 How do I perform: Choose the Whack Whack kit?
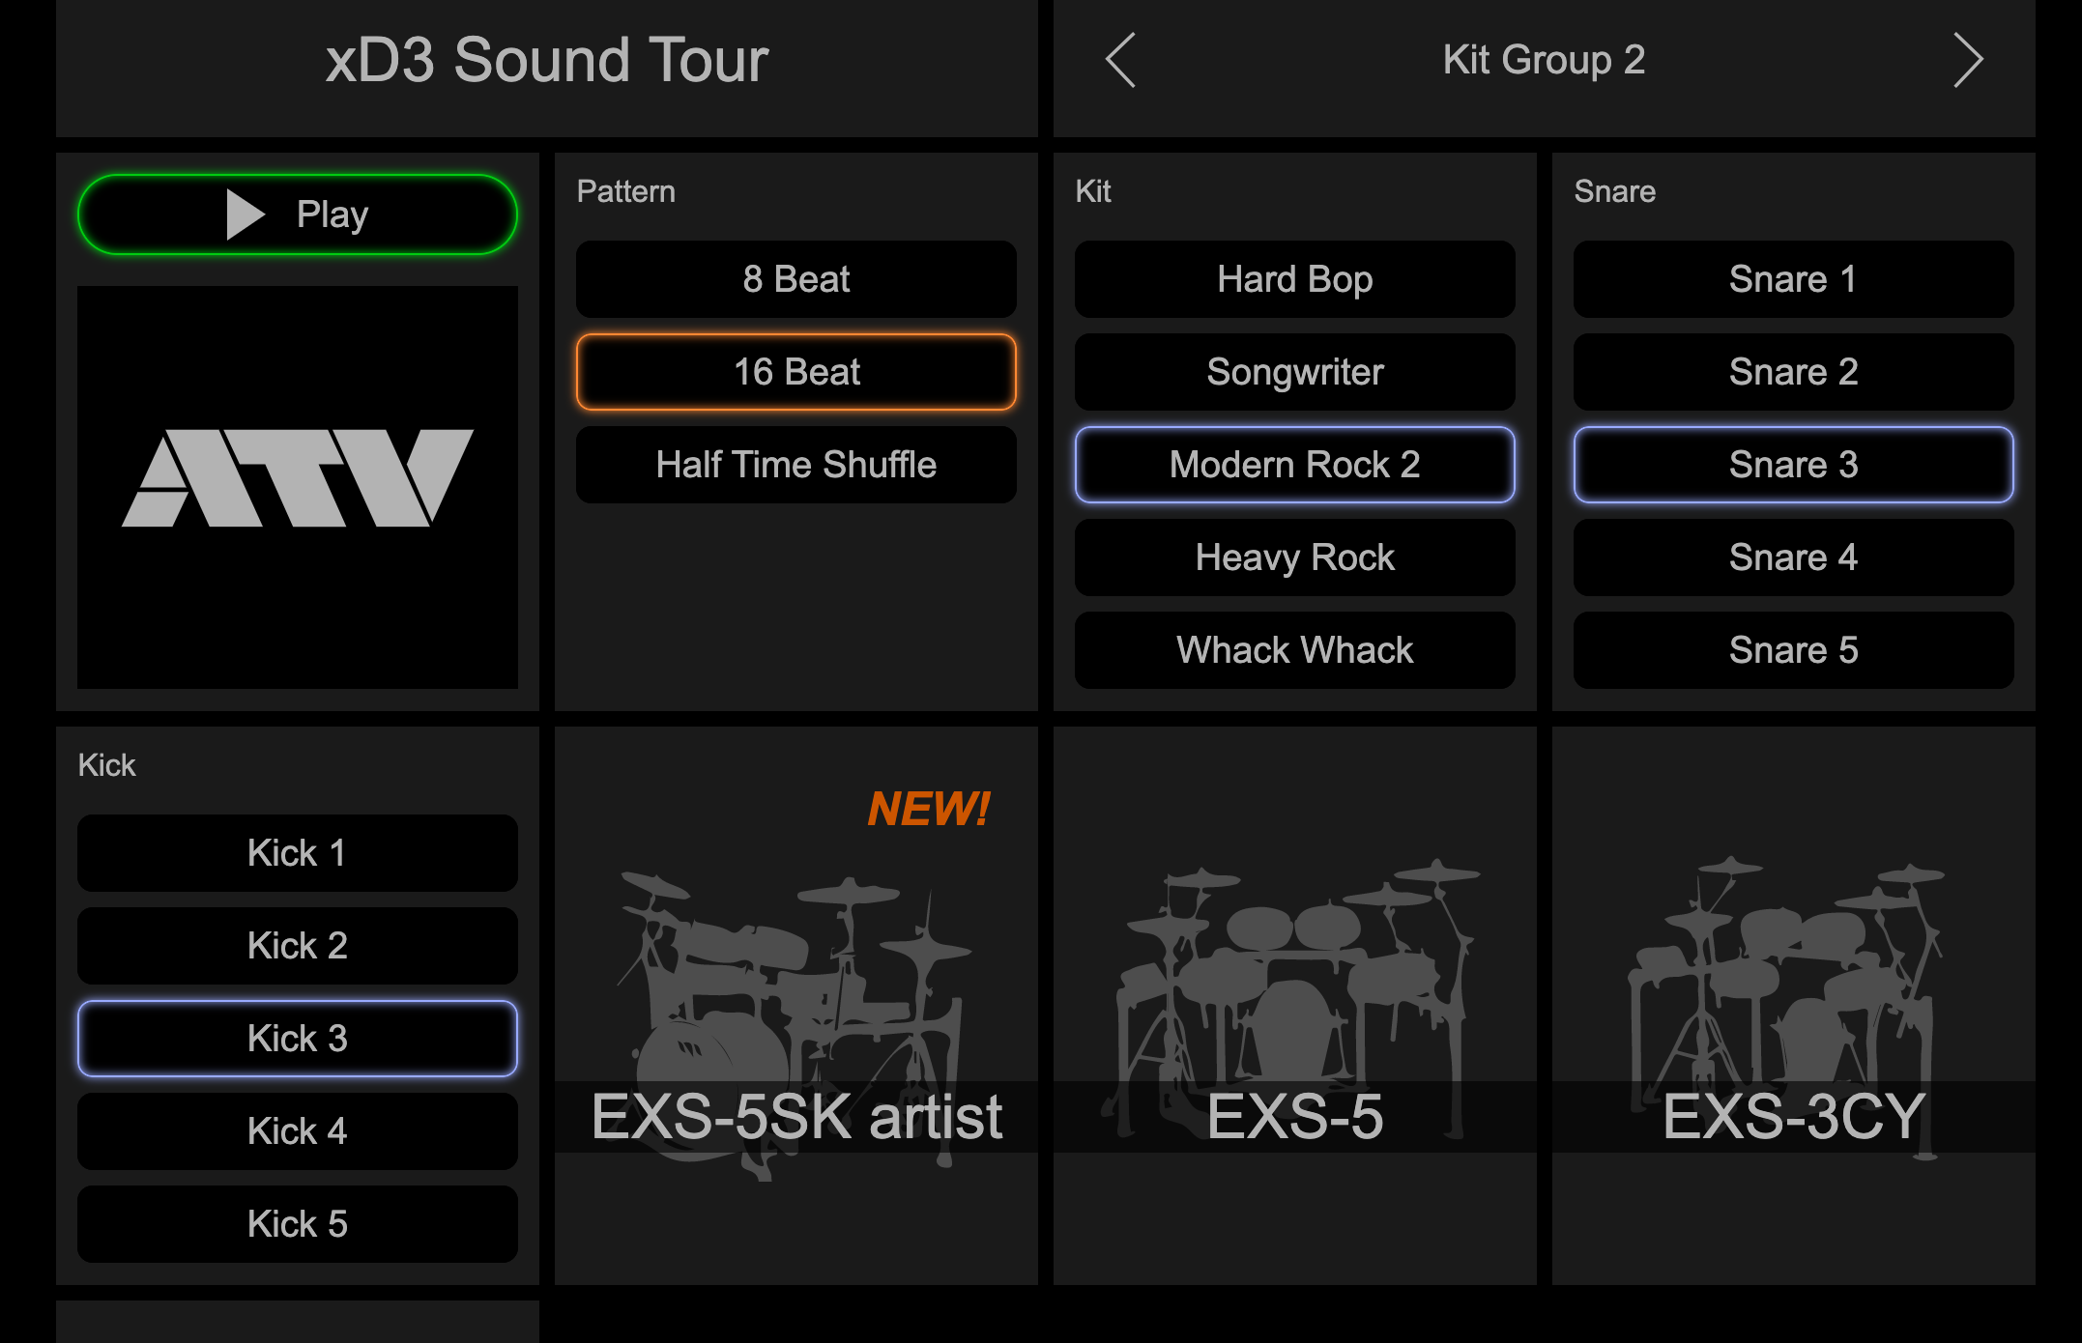(1295, 650)
